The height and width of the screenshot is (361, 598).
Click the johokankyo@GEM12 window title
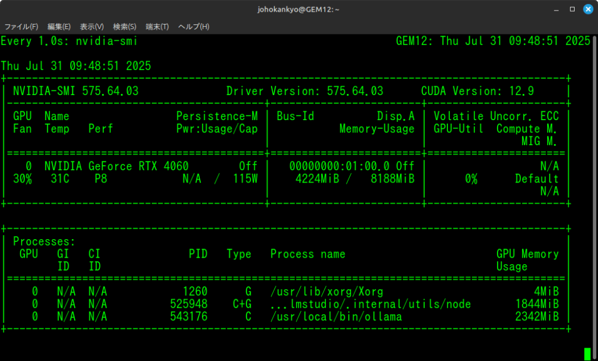point(298,9)
